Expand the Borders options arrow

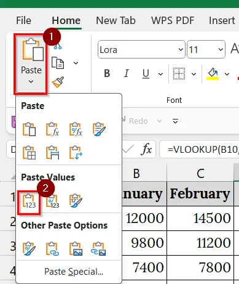[x=194, y=74]
